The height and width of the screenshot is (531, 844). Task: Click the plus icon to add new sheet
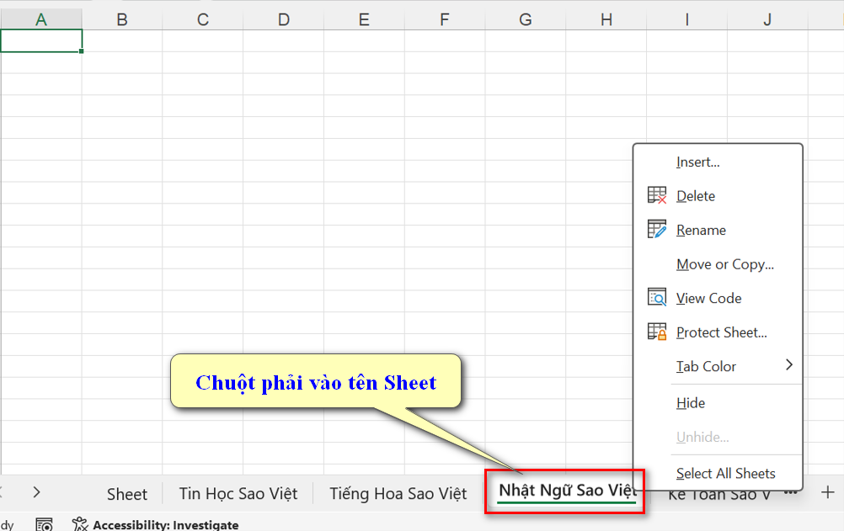pyautogui.click(x=829, y=493)
